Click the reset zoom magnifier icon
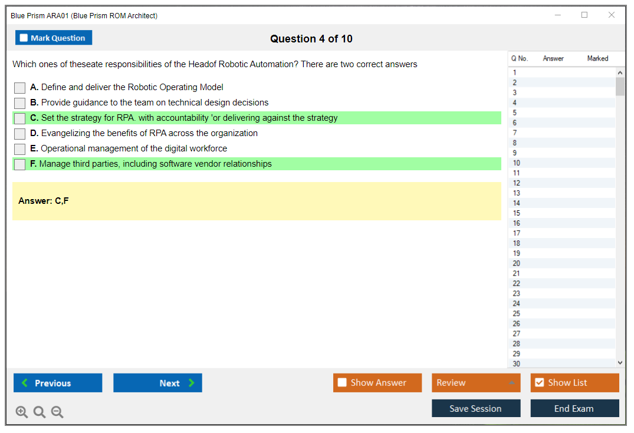The width and height of the screenshot is (634, 433). point(40,412)
